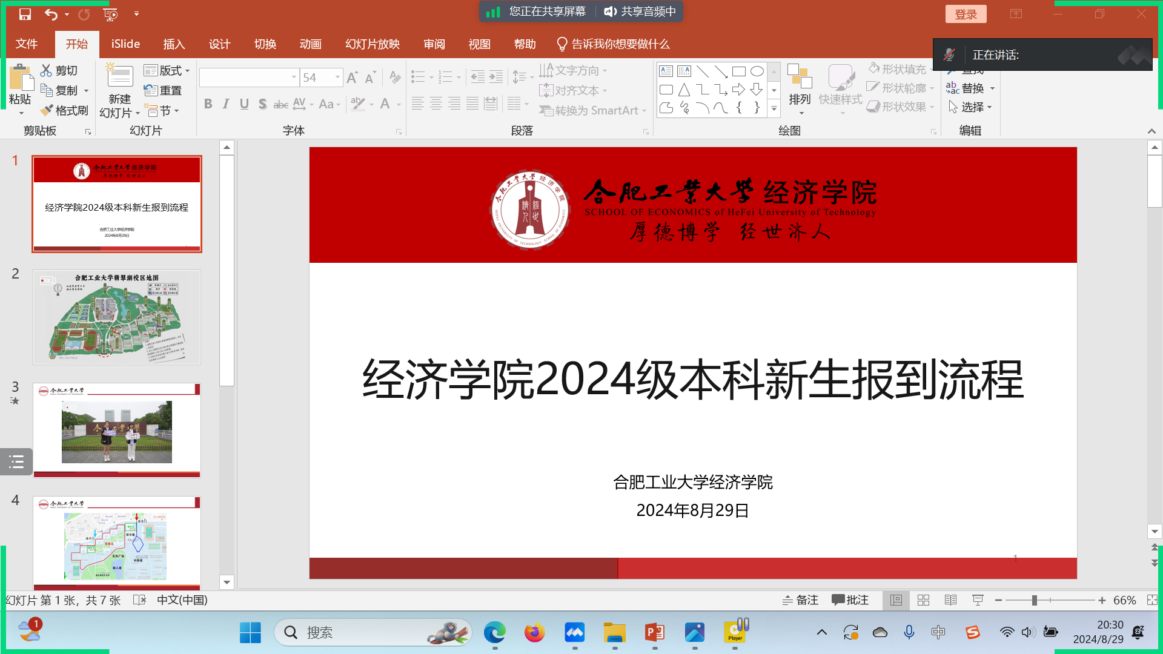Viewport: 1163px width, 654px height.
Task: Toggle Notes (备注) pane in status bar
Action: (800, 600)
